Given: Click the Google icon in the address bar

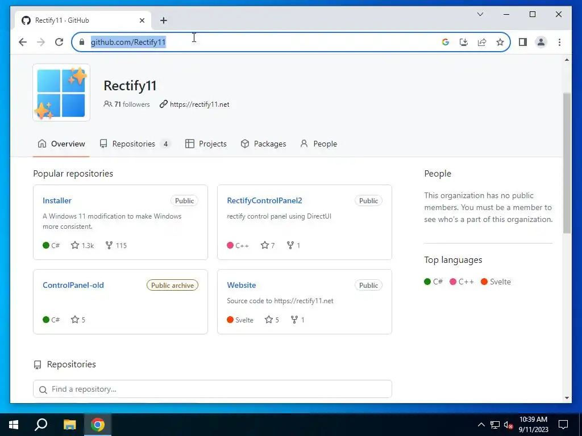Looking at the screenshot, I should pos(446,42).
